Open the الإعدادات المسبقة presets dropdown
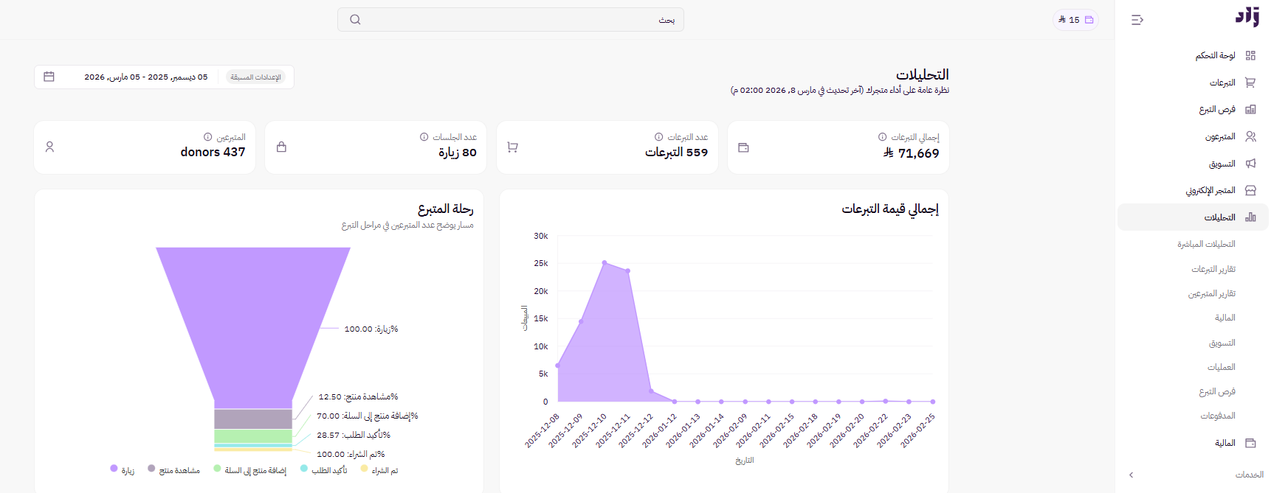 pyautogui.click(x=256, y=77)
